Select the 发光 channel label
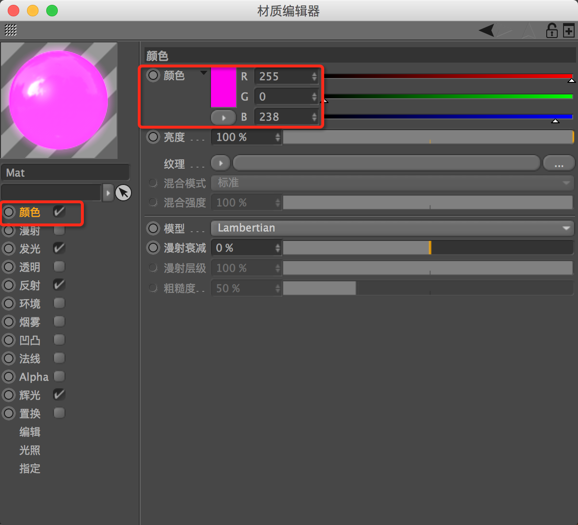This screenshot has height=525, width=578. (30, 249)
